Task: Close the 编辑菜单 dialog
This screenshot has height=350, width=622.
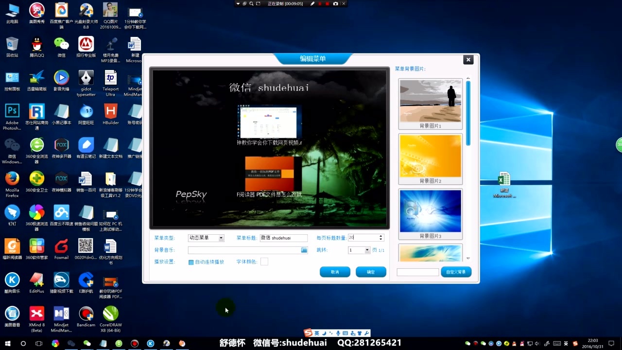Action: (468, 59)
